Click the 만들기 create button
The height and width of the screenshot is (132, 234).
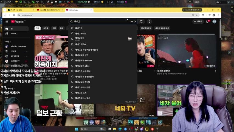[x=198, y=21]
